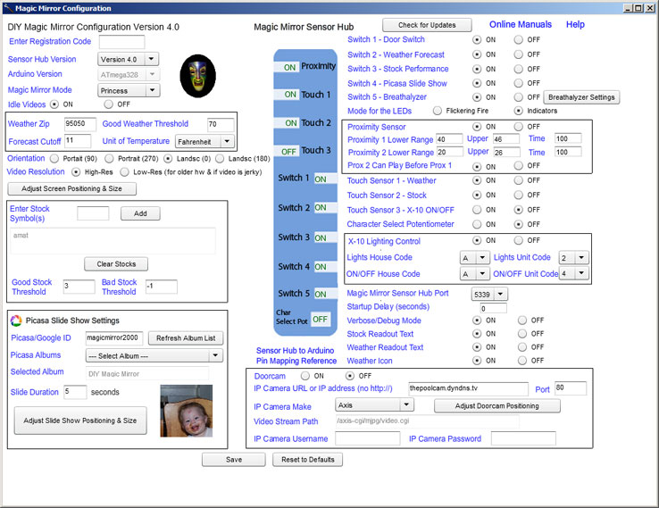
Task: Click Adjust Doorcam Positioning button
Action: coord(496,406)
